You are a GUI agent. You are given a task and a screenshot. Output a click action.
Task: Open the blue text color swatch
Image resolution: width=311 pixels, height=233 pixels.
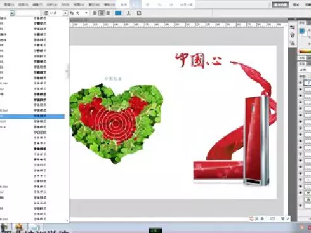tap(118, 13)
